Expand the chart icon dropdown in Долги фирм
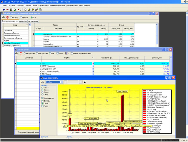The image size is (188, 142). [69, 53]
